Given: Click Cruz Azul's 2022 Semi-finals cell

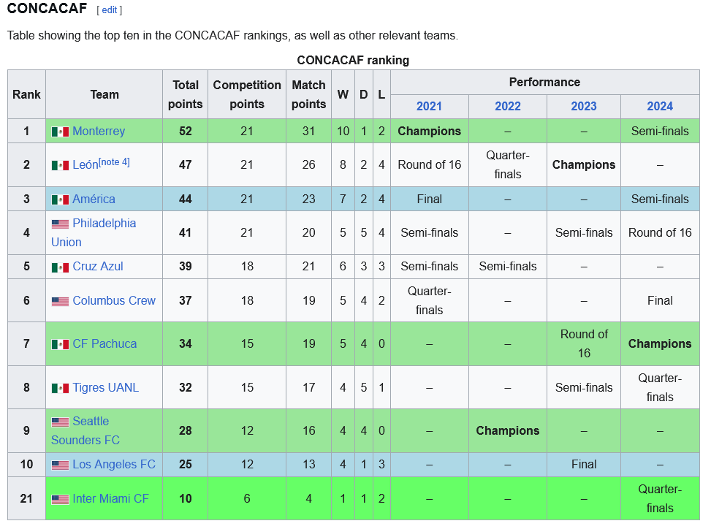Looking at the screenshot, I should [x=508, y=266].
